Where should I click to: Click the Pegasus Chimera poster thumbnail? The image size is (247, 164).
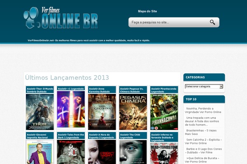(133, 112)
